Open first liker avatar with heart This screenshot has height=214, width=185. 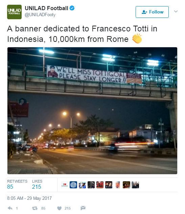(65, 185)
